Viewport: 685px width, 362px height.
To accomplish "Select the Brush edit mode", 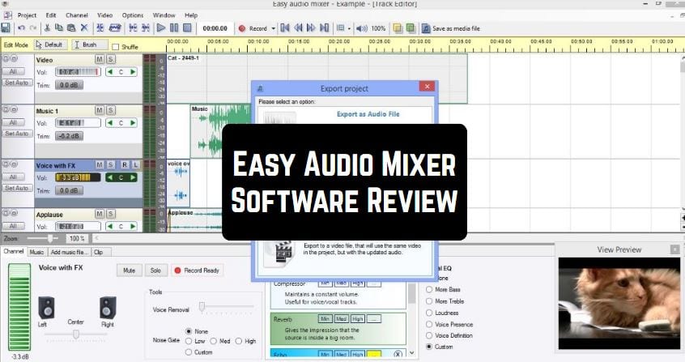I will pos(90,45).
